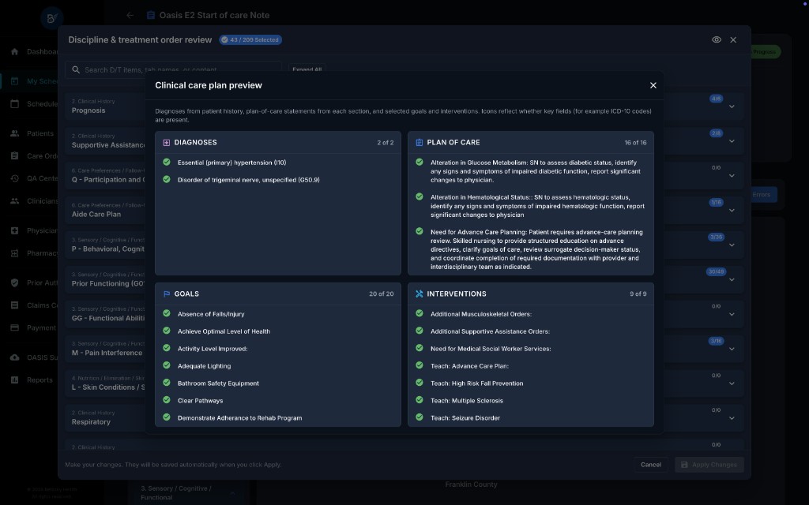The image size is (809, 505).
Task: Click the 16 of 16 Plan of Care count
Action: (635, 143)
